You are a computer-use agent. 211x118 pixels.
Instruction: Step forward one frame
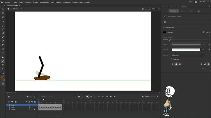(x=114, y=97)
